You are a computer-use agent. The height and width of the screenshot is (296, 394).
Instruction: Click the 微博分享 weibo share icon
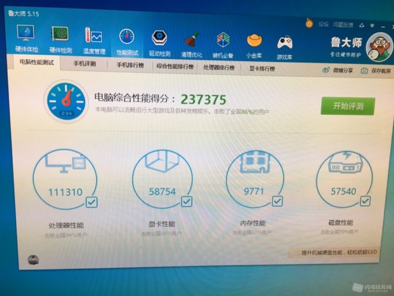point(326,70)
